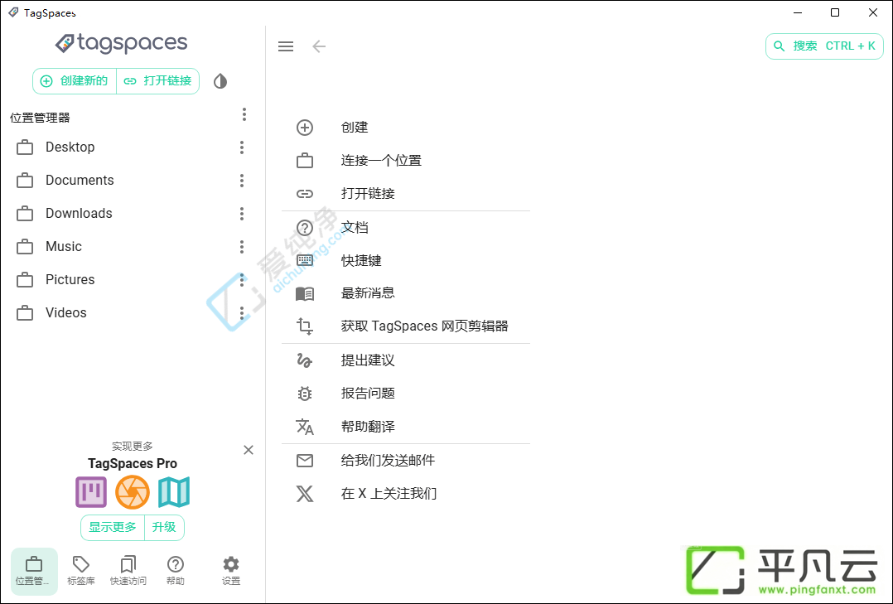Click the crop icon for web clipper

pos(305,326)
